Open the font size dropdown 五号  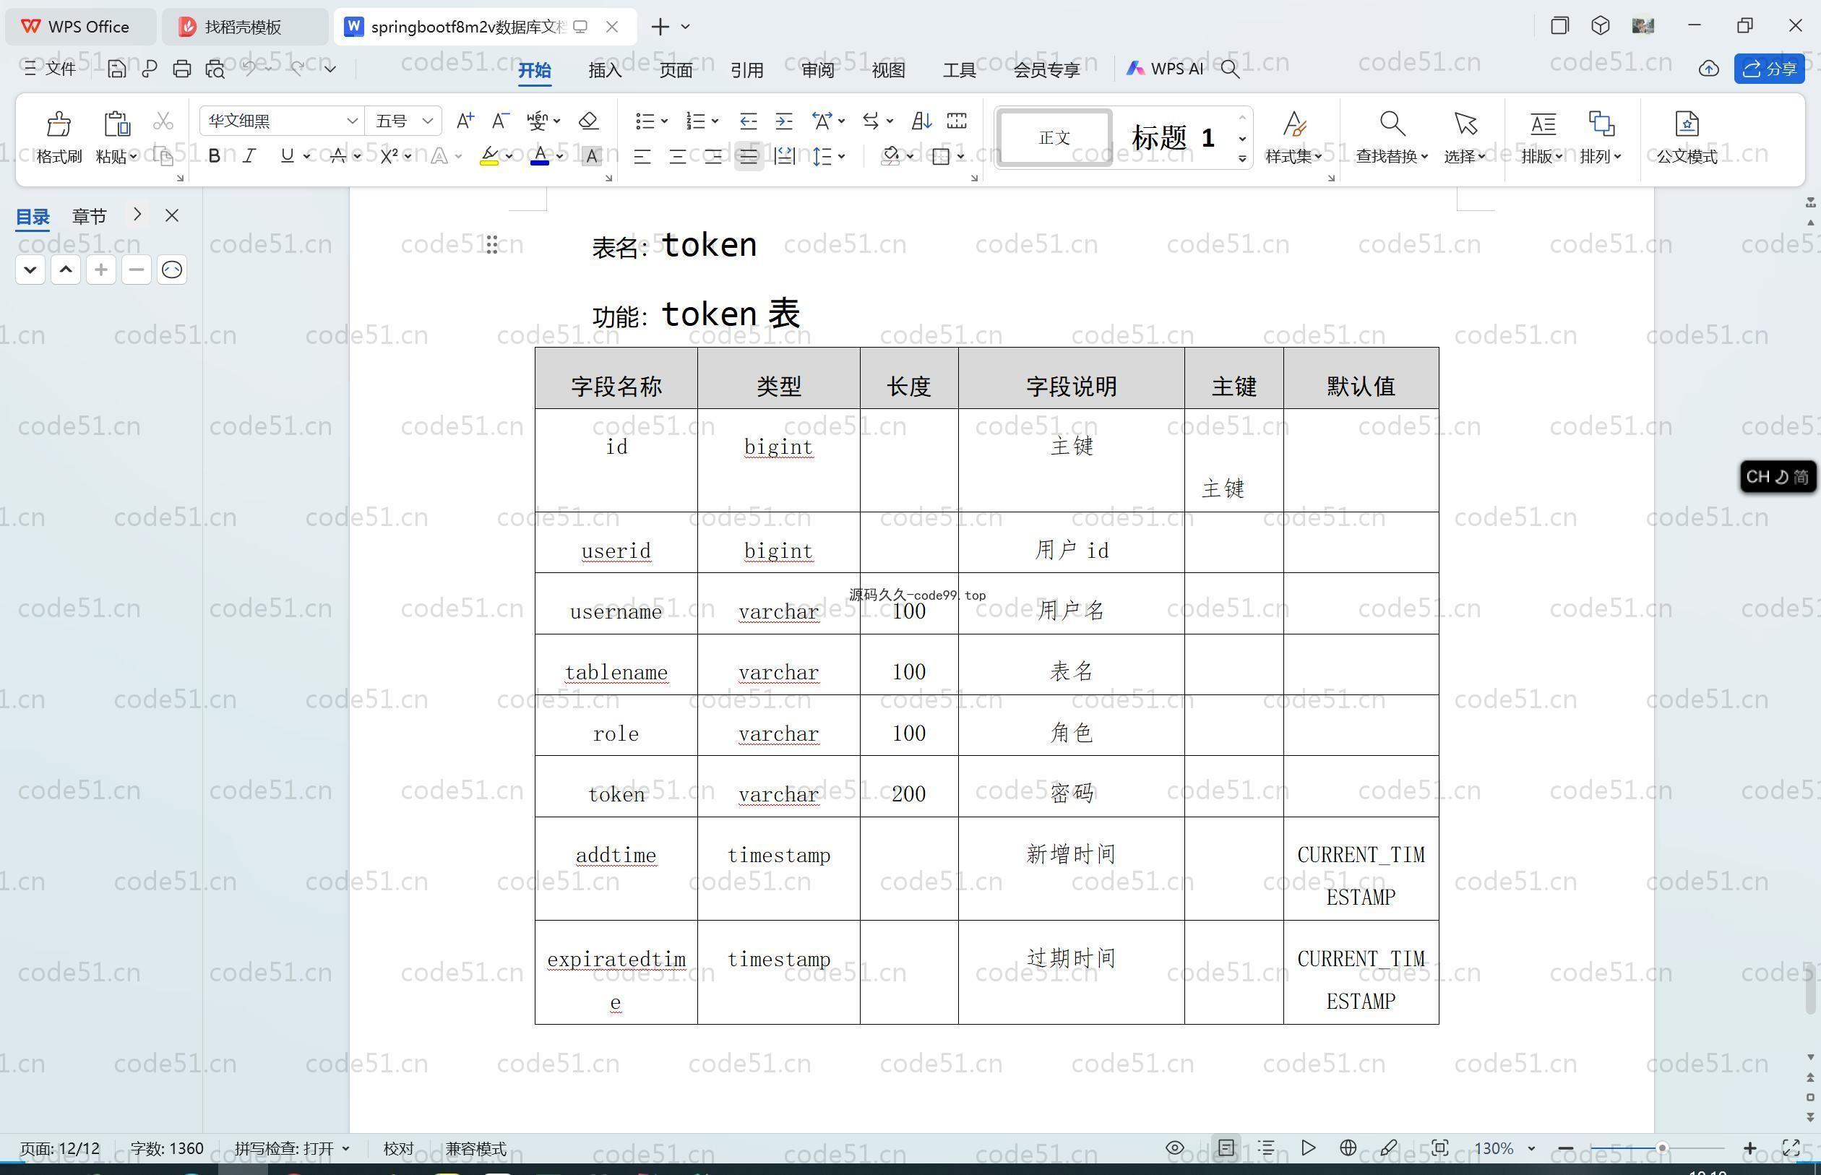point(427,121)
